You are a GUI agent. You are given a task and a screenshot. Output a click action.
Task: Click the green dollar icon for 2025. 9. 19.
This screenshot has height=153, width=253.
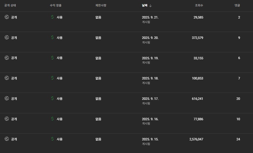52,58
